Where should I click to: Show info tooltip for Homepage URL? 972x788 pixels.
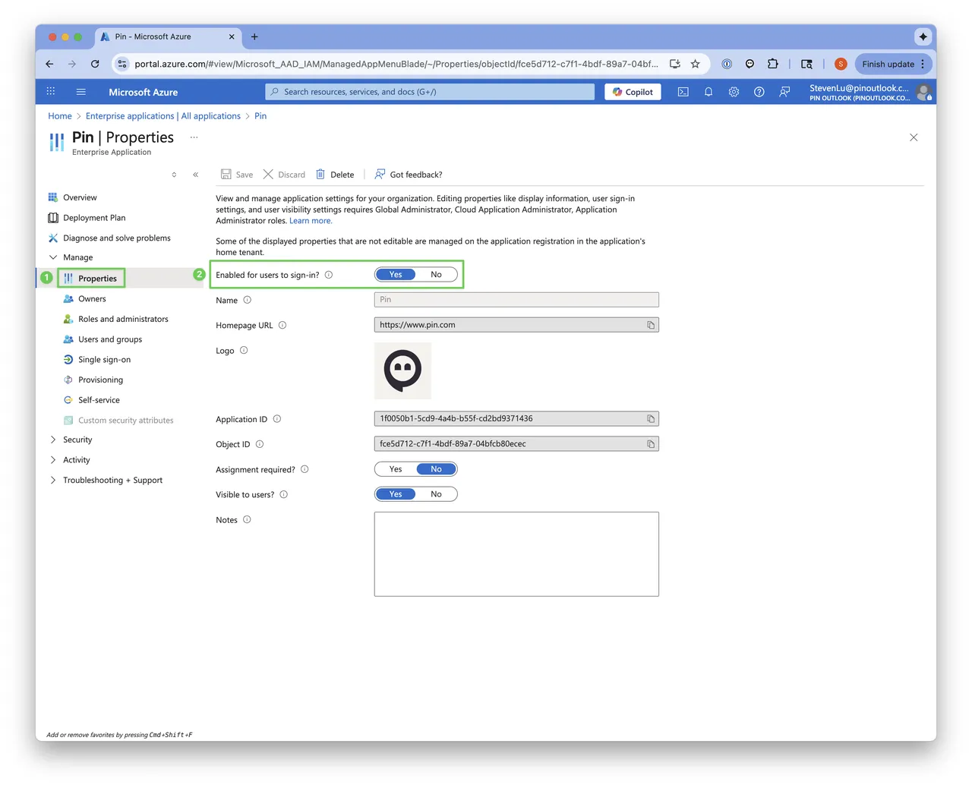point(282,325)
